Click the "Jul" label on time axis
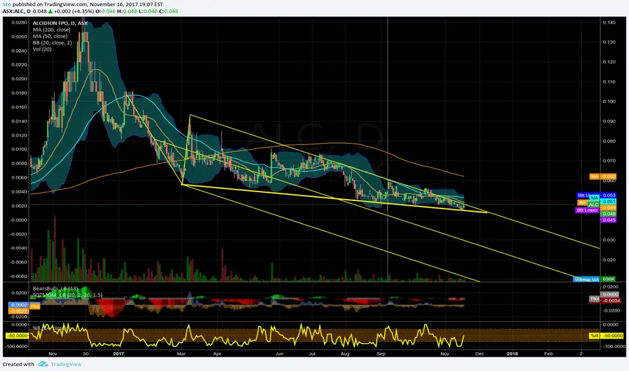629x371 pixels. point(312,353)
